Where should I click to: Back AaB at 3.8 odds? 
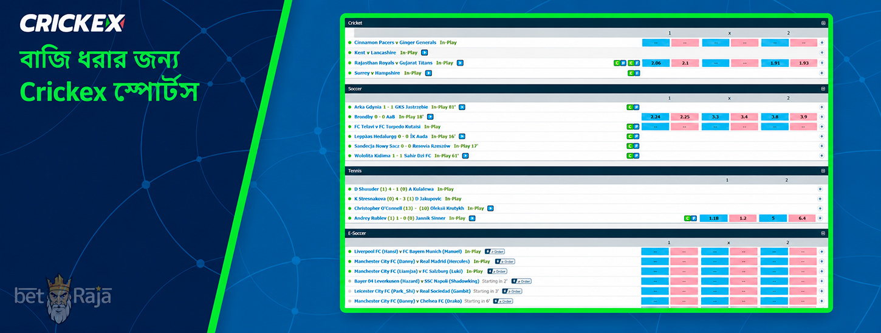(775, 117)
